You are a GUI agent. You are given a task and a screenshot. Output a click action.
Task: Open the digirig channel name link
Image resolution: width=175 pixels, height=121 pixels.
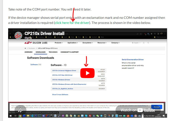click(x=28, y=38)
